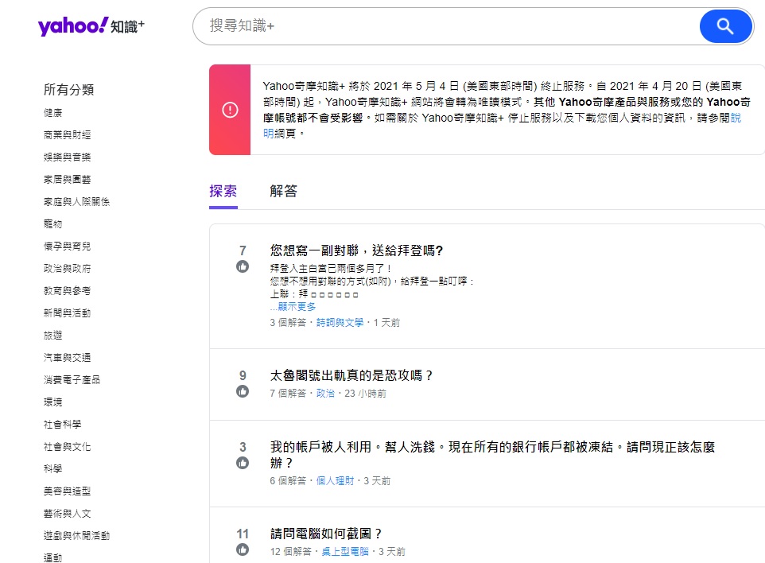
Task: Click the 6 個解答 count text
Action: coord(288,480)
